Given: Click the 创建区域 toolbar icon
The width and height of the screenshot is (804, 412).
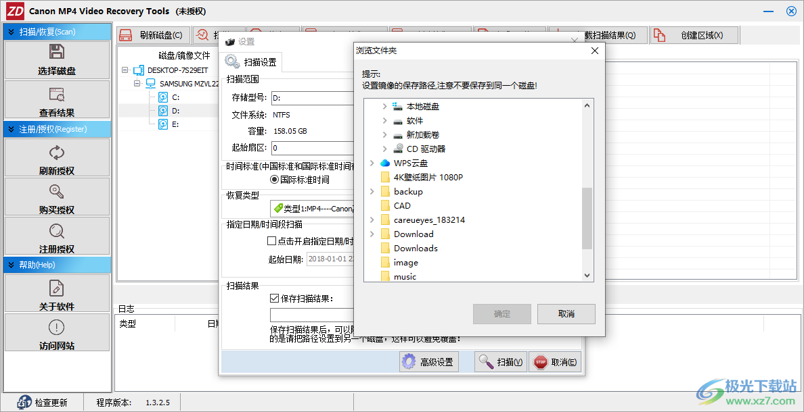Looking at the screenshot, I should tap(659, 35).
